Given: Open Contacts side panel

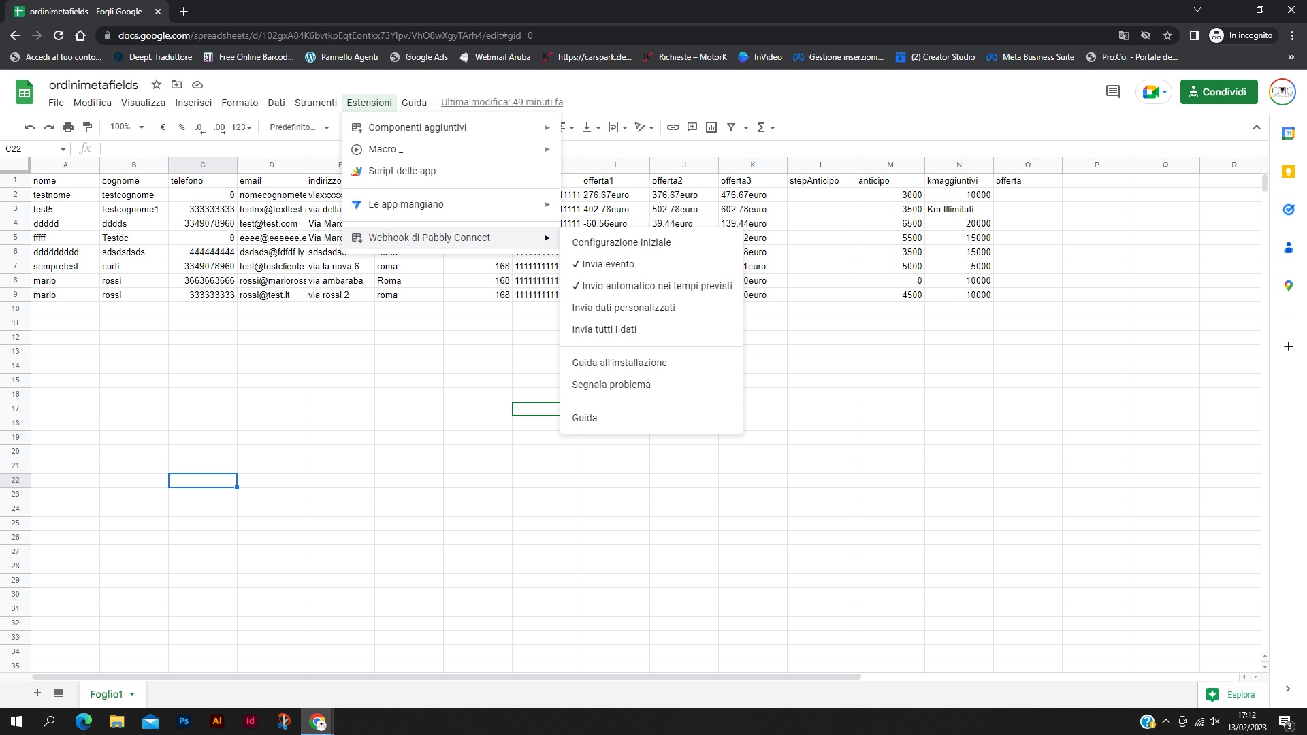Looking at the screenshot, I should point(1288,248).
